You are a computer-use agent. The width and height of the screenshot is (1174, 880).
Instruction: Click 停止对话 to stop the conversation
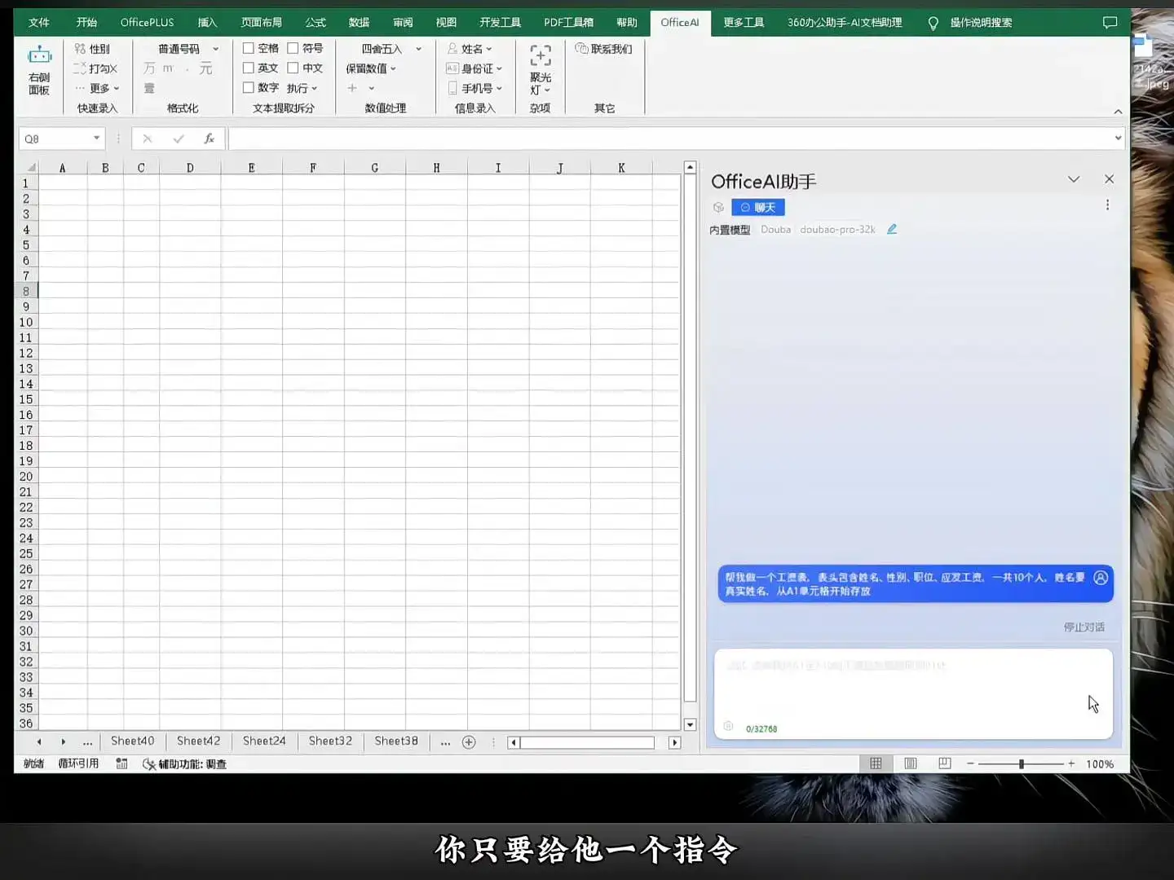[1084, 627]
